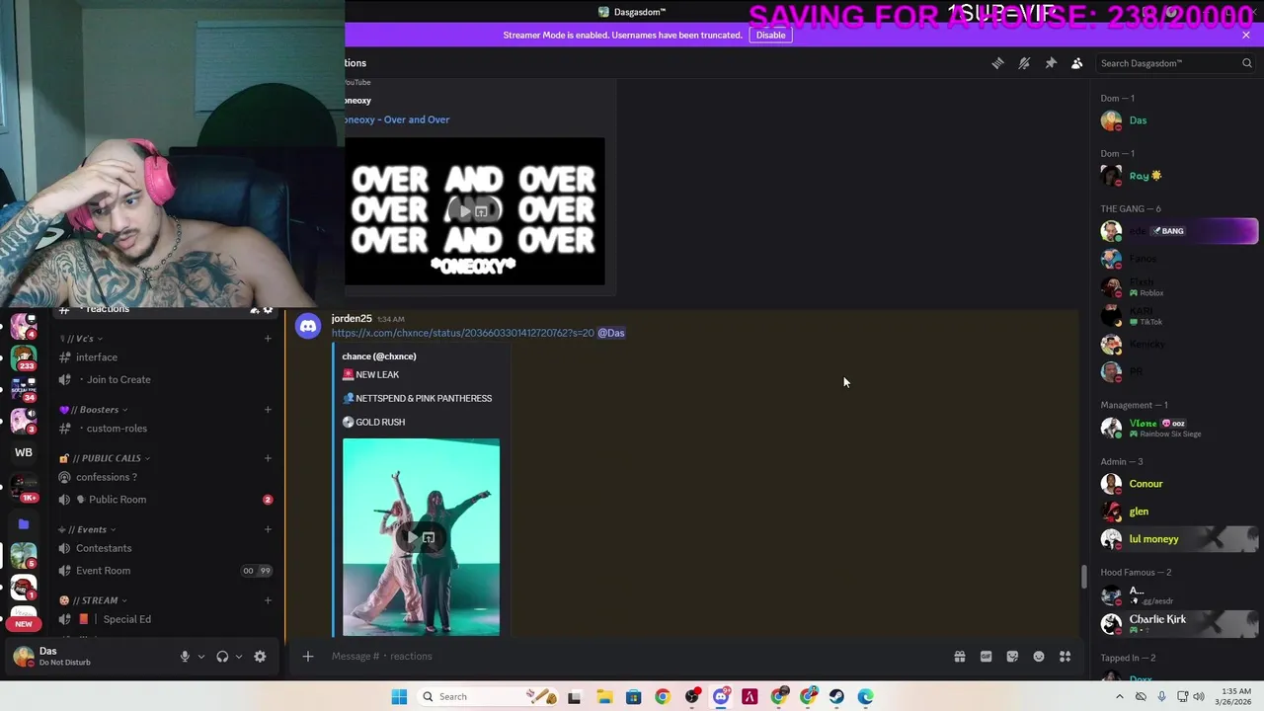Open the x.com chxnce status link
The image size is (1264, 711).
(x=463, y=333)
